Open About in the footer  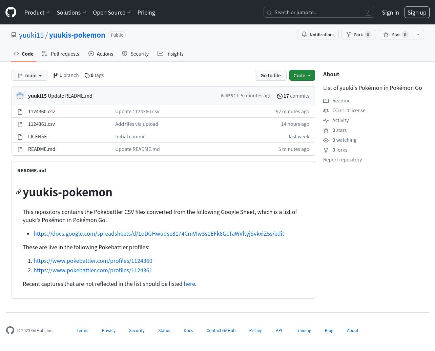[353, 331]
